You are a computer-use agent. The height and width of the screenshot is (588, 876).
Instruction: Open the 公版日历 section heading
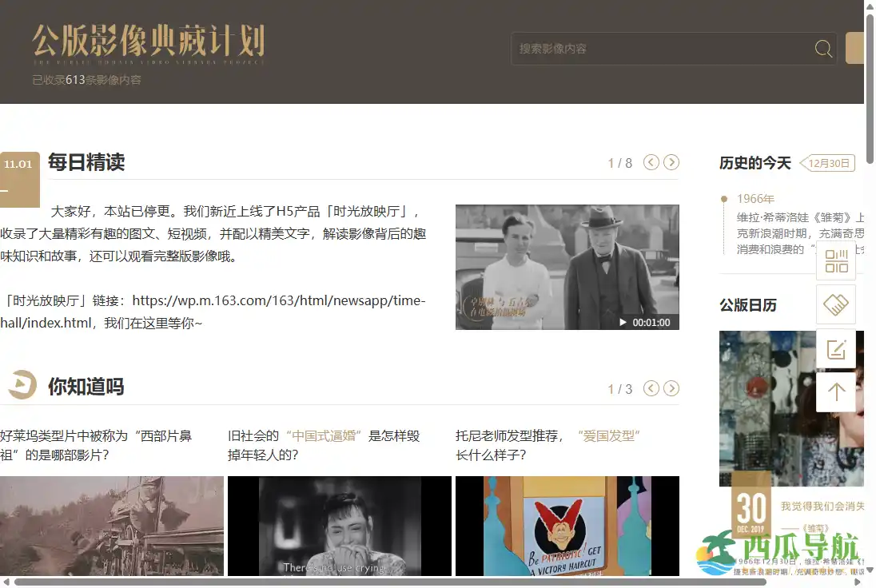pyautogui.click(x=747, y=305)
